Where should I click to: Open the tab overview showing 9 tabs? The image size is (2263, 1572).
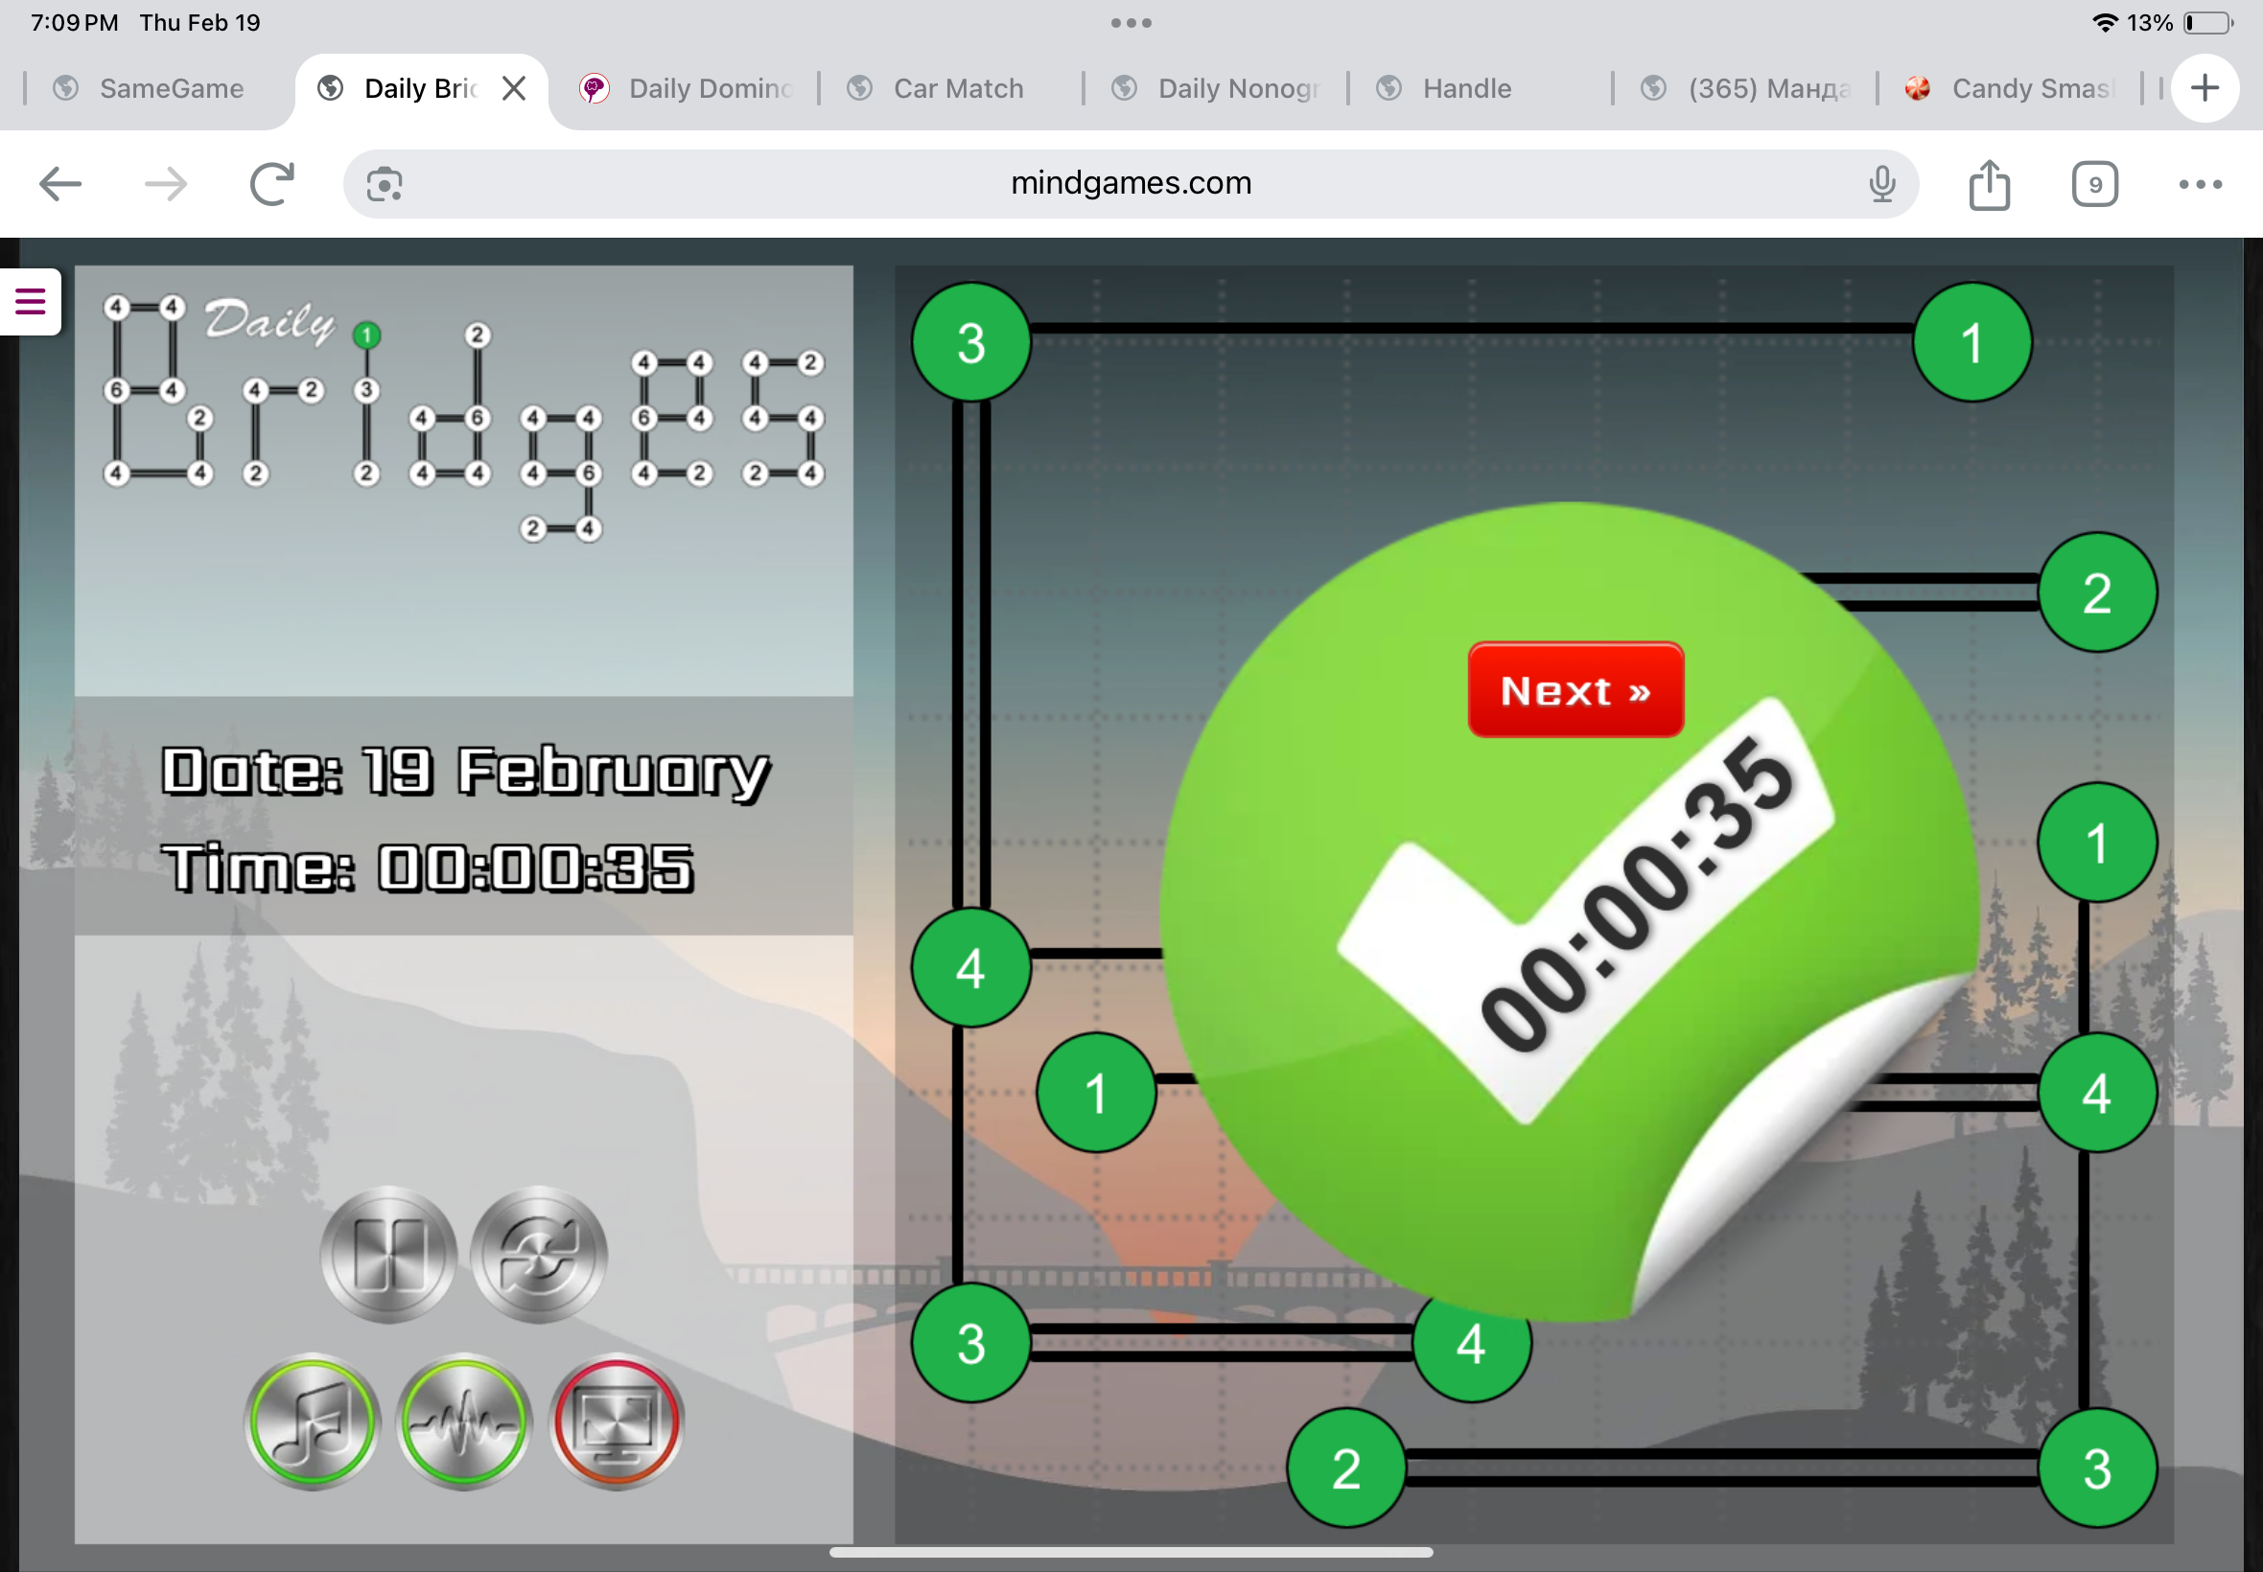point(2093,184)
